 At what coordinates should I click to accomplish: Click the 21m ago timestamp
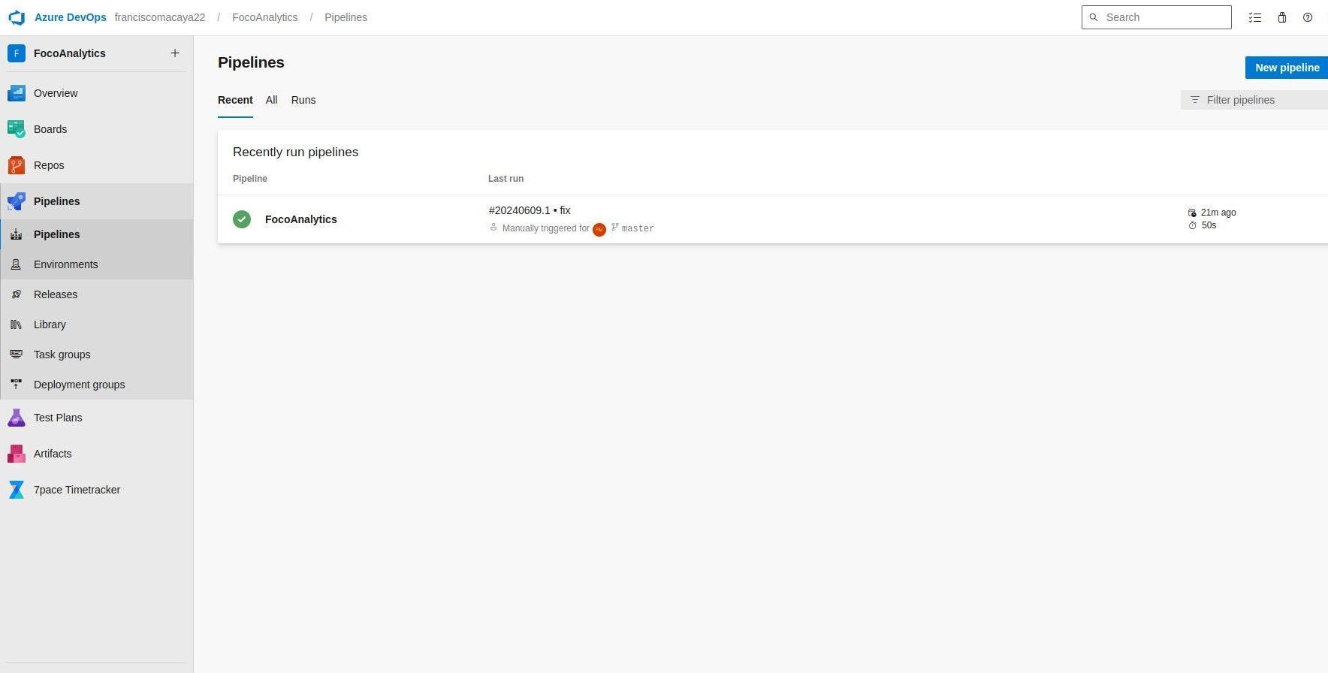[1218, 213]
